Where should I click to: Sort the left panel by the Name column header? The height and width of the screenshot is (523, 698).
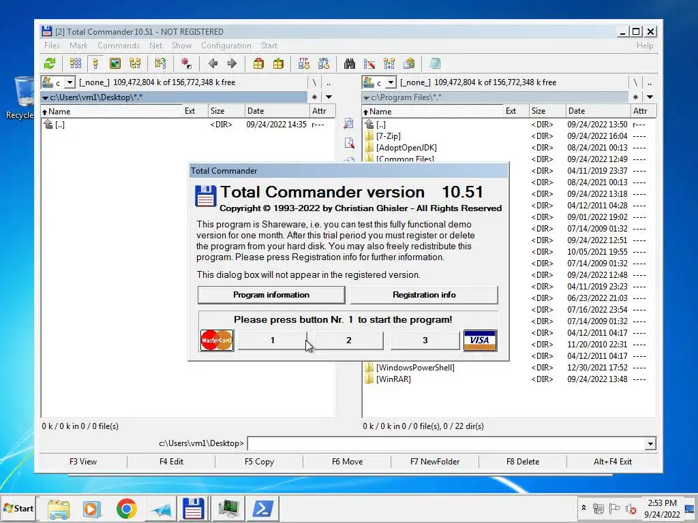111,111
